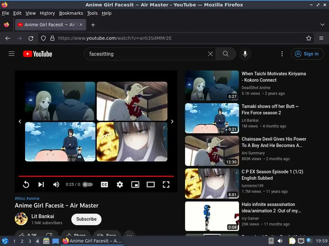Open the tracking protection shield
This screenshot has width=329, height=246.
43,38
